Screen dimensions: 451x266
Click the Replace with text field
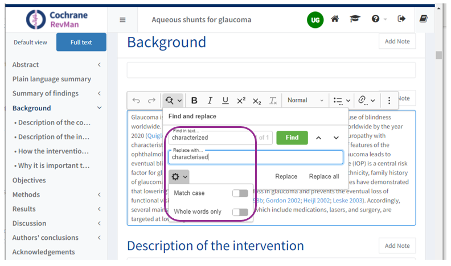click(x=255, y=157)
